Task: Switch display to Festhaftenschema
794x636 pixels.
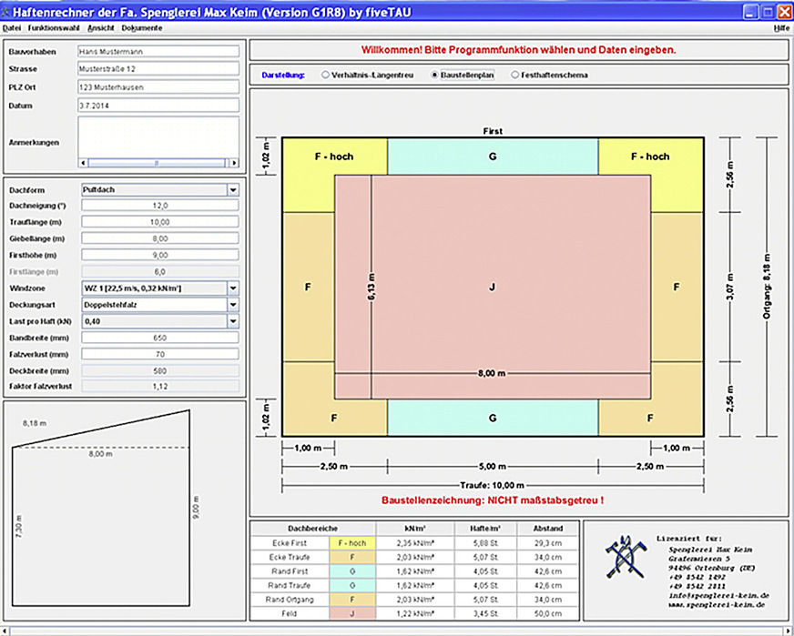Action: click(x=515, y=75)
